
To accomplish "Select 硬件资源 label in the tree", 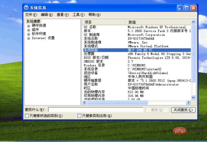I will [39, 26].
